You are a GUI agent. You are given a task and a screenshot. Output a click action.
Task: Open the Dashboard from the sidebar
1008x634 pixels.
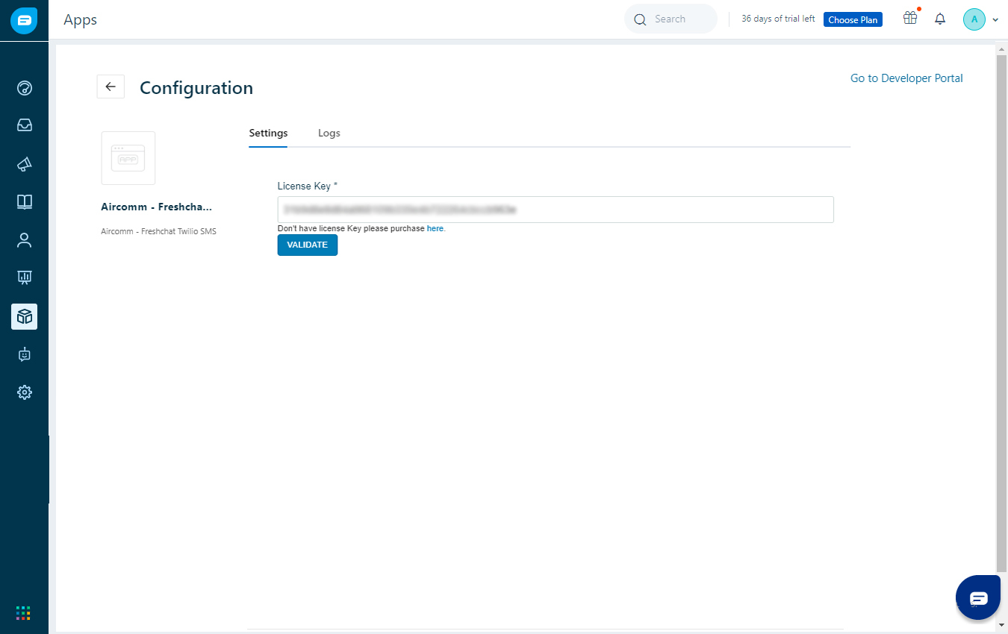click(x=24, y=88)
